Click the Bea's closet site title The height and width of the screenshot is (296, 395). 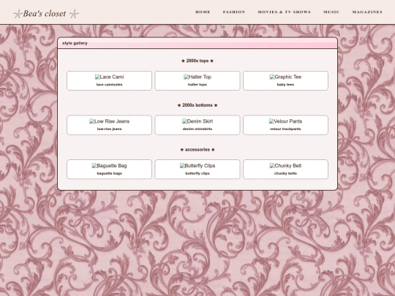[x=45, y=14]
